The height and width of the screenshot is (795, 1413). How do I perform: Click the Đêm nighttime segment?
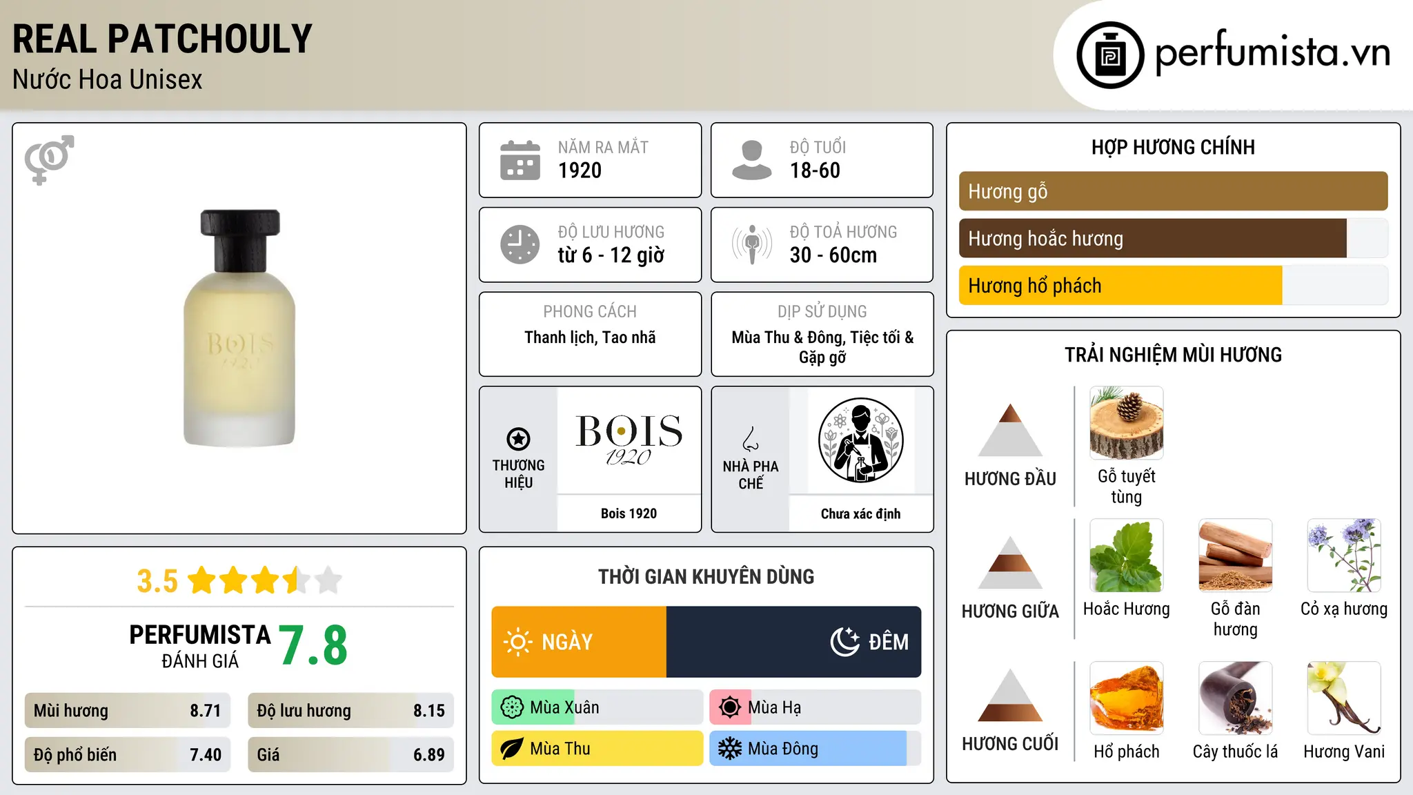point(793,642)
